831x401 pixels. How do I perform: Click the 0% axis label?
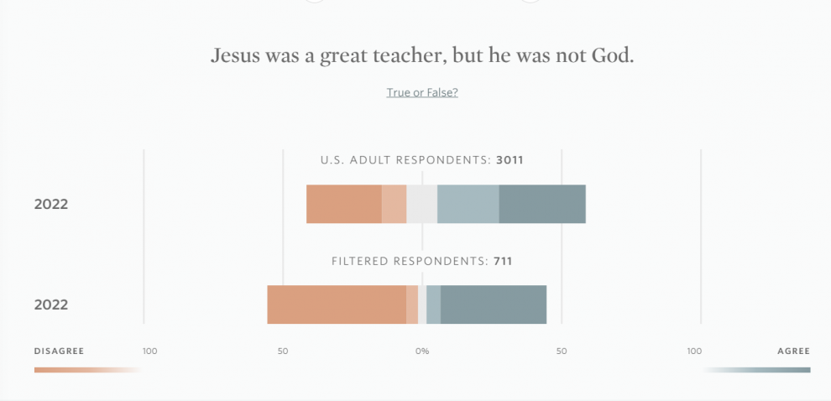point(422,351)
